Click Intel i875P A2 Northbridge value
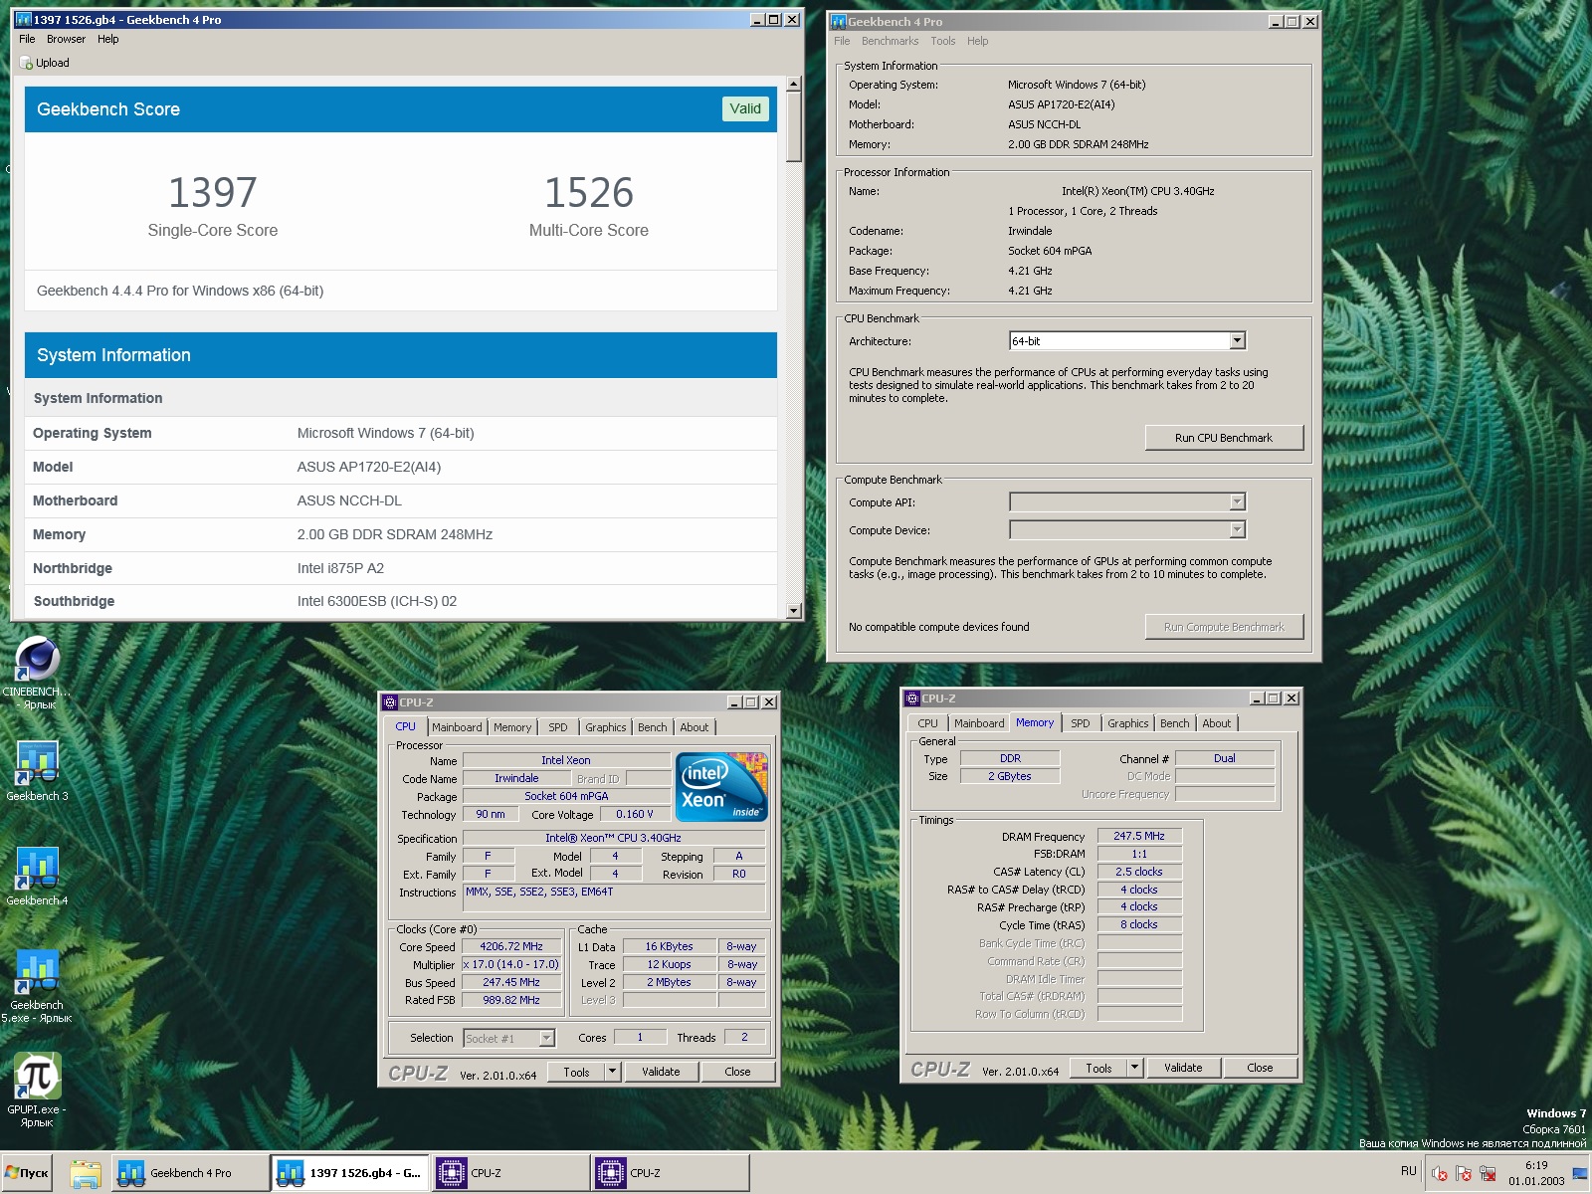 coord(340,568)
